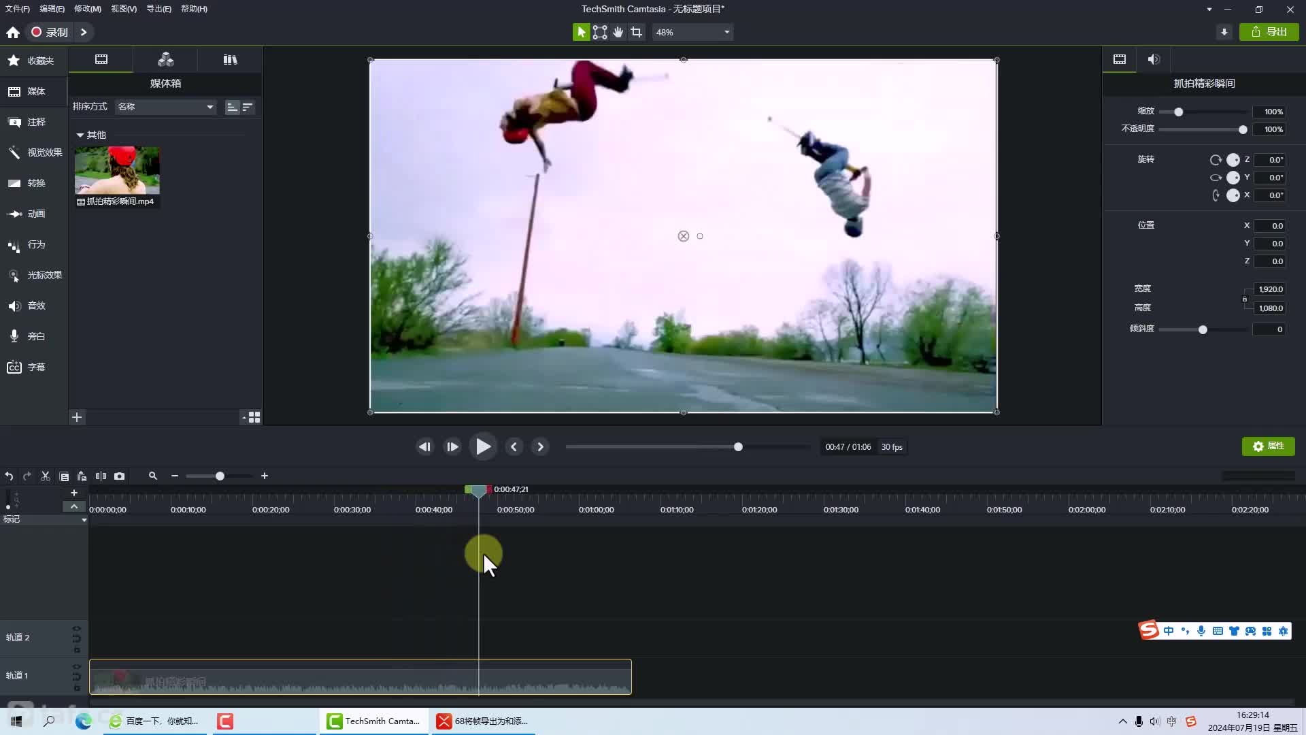Zoom out timeline with minus icon
This screenshot has height=735, width=1306.
tap(175, 476)
